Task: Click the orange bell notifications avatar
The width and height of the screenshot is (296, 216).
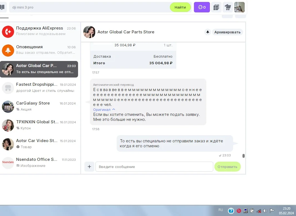Action: pos(8,50)
